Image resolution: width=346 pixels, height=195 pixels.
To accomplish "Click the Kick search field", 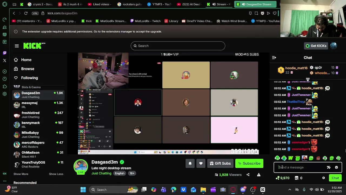I will pos(178,46).
